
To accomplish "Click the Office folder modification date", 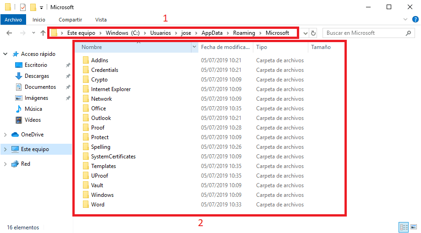I will [221, 108].
